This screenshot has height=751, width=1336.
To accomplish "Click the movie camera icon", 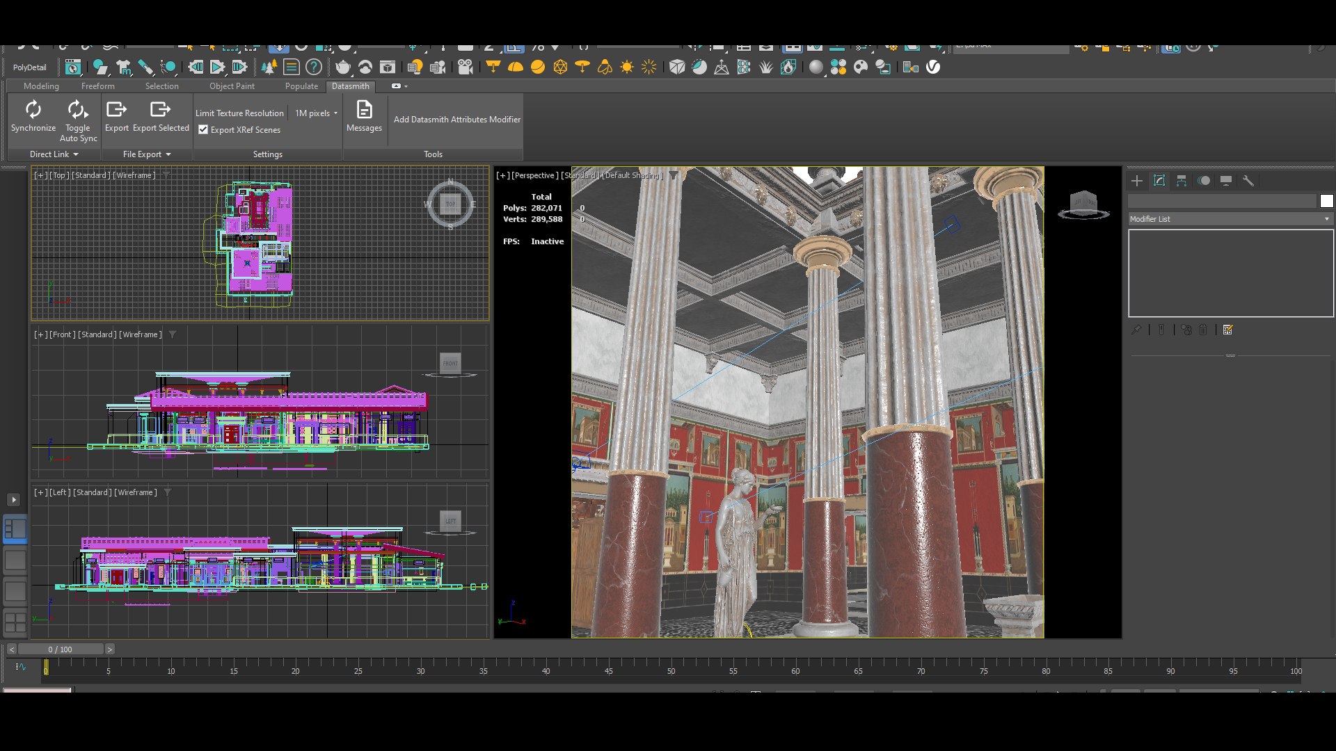I will (465, 67).
